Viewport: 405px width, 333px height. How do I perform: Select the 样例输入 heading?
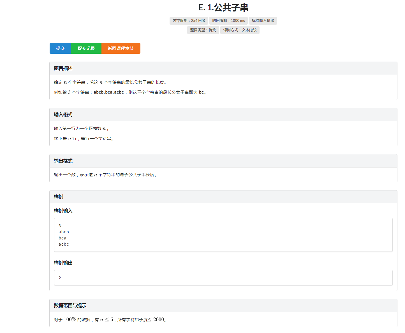pos(63,211)
